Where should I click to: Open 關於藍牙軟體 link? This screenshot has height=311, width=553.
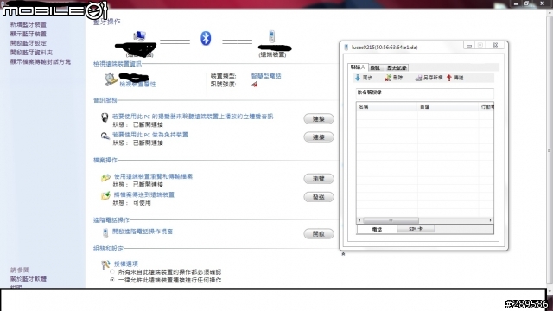29,278
